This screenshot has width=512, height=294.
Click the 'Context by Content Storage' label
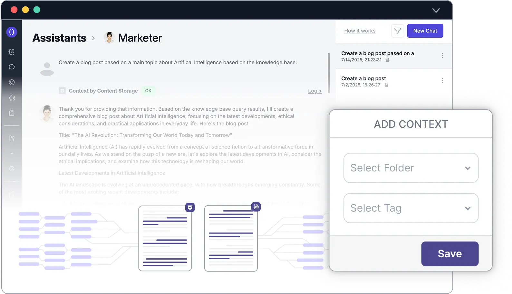[x=103, y=91]
